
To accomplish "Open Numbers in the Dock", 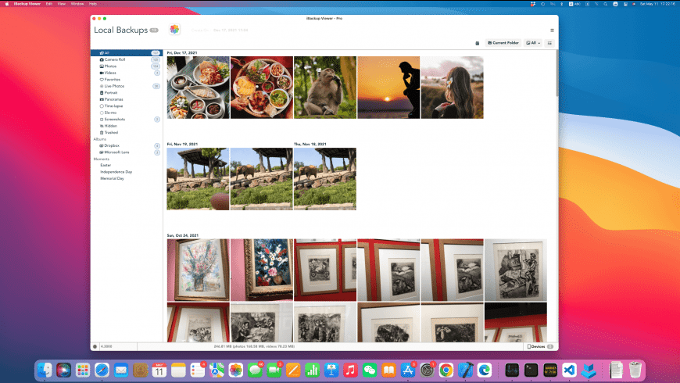I will pyautogui.click(x=312, y=370).
